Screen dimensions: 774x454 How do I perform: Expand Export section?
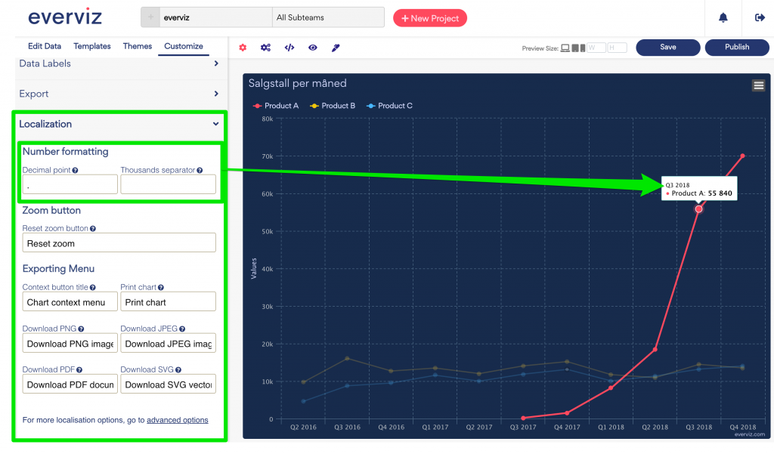(x=119, y=94)
